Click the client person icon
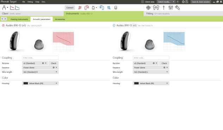 4,8
